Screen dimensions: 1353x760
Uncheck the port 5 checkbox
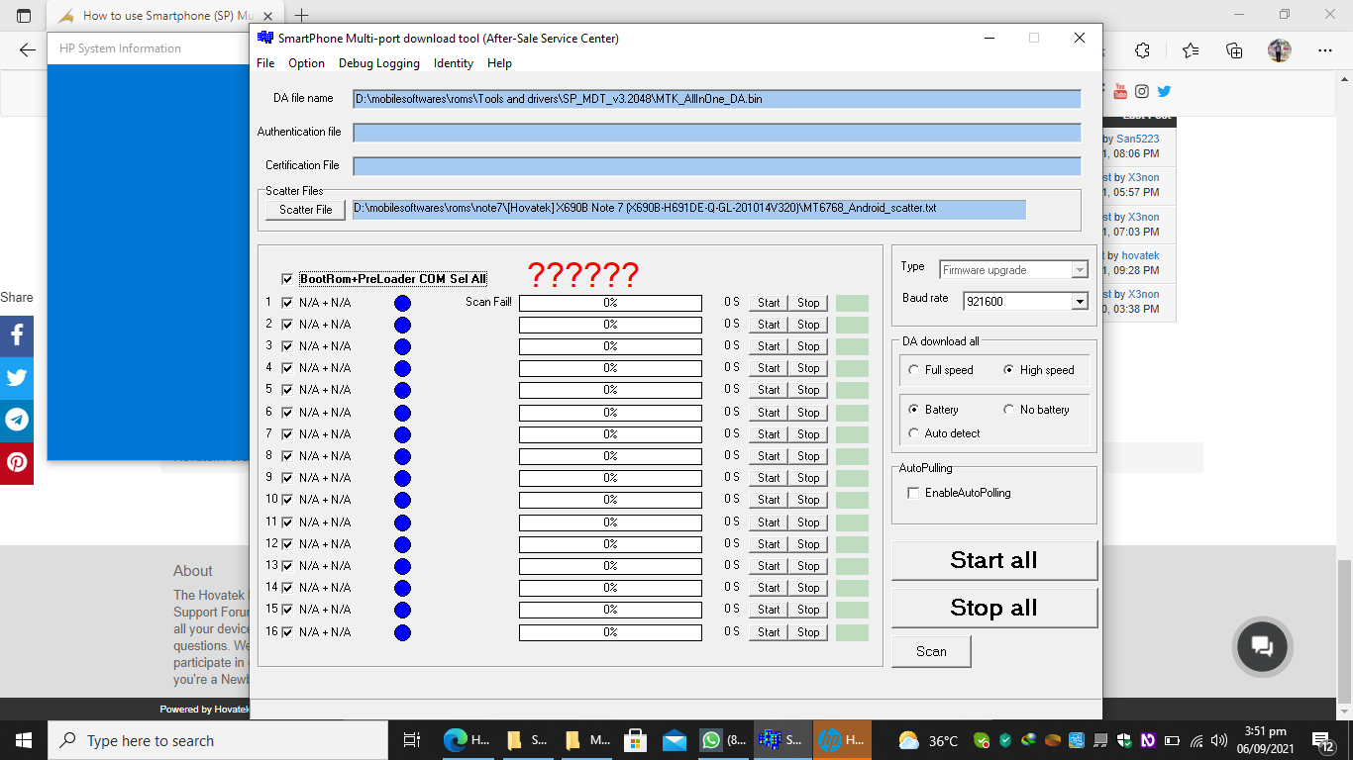(287, 390)
